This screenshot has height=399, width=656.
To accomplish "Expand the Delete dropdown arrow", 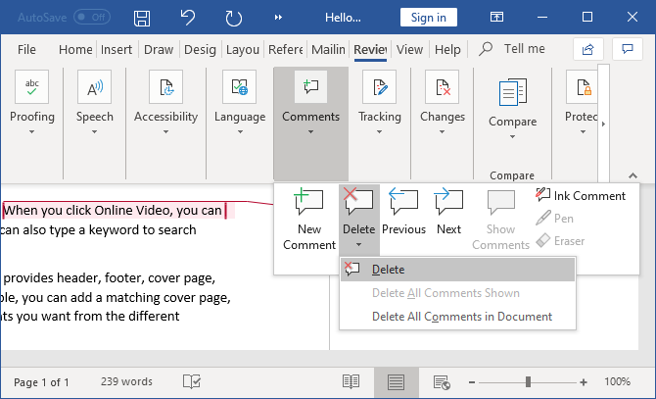I will 358,244.
